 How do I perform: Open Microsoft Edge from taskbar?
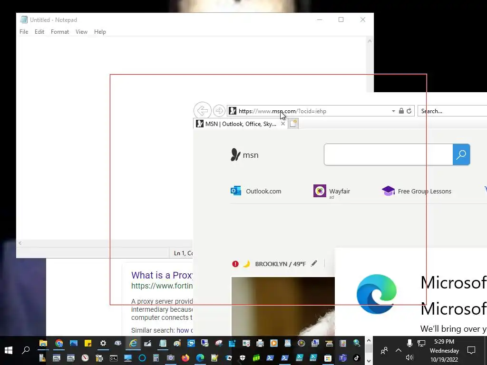point(200,358)
